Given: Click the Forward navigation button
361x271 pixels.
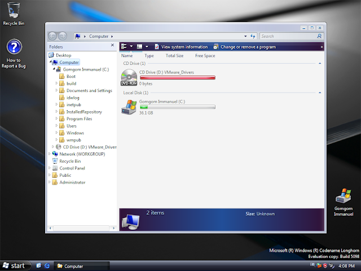Looking at the screenshot, I should tap(62, 36).
